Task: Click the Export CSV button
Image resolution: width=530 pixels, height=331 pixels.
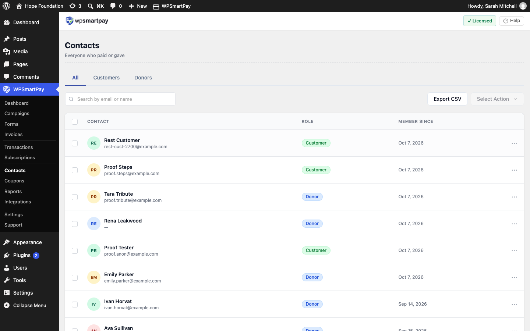Action: coord(448,99)
